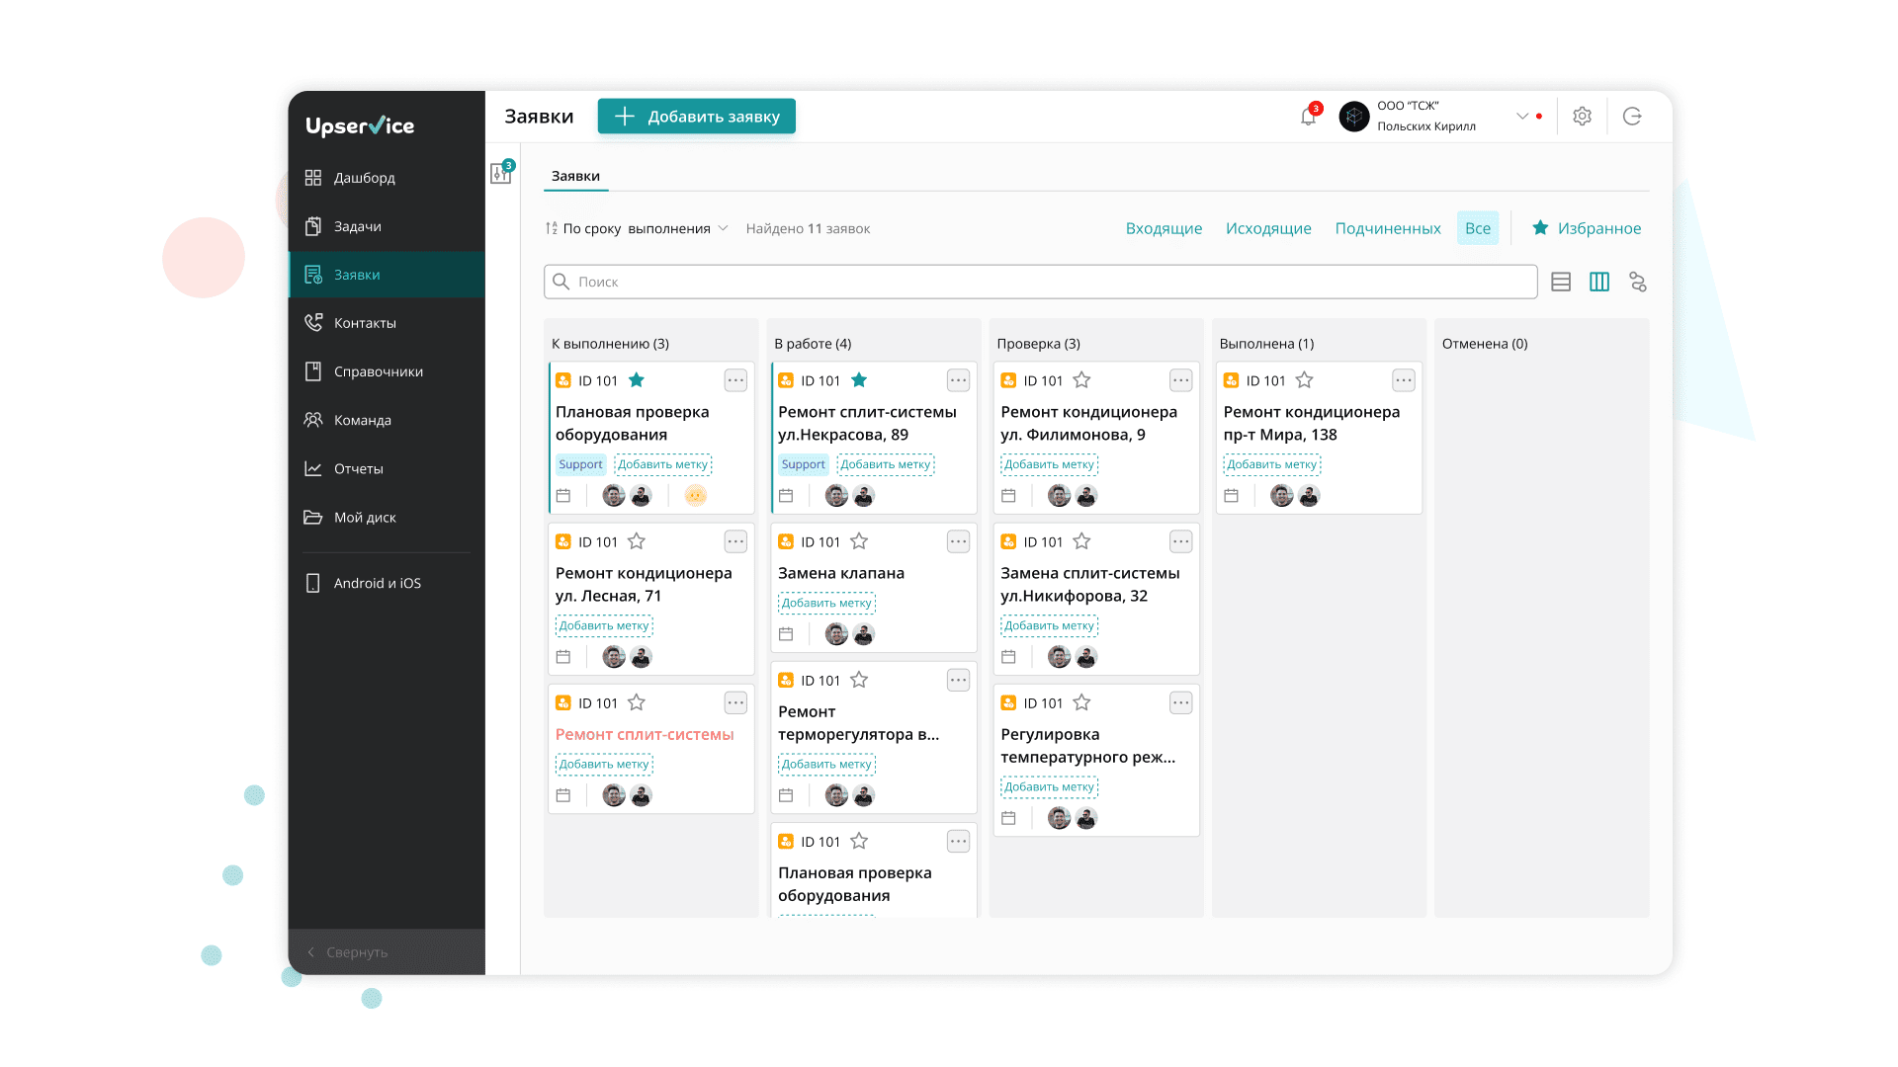
Task: Expand the user account dropdown chevron
Action: pos(1522,117)
